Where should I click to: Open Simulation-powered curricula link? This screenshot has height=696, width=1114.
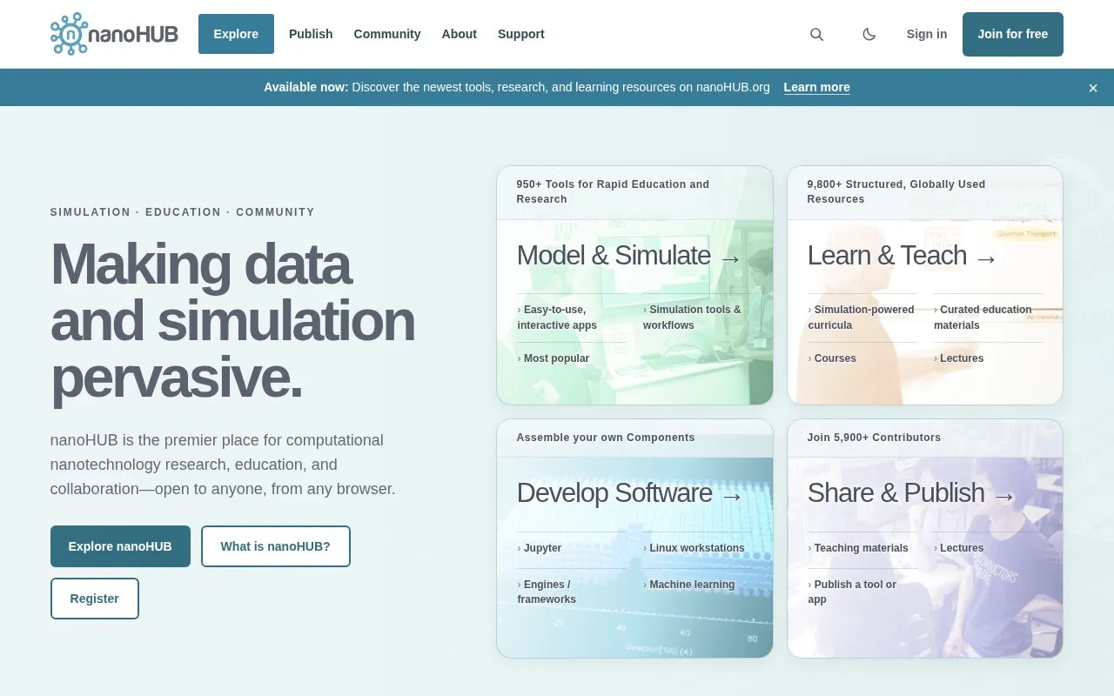click(862, 318)
